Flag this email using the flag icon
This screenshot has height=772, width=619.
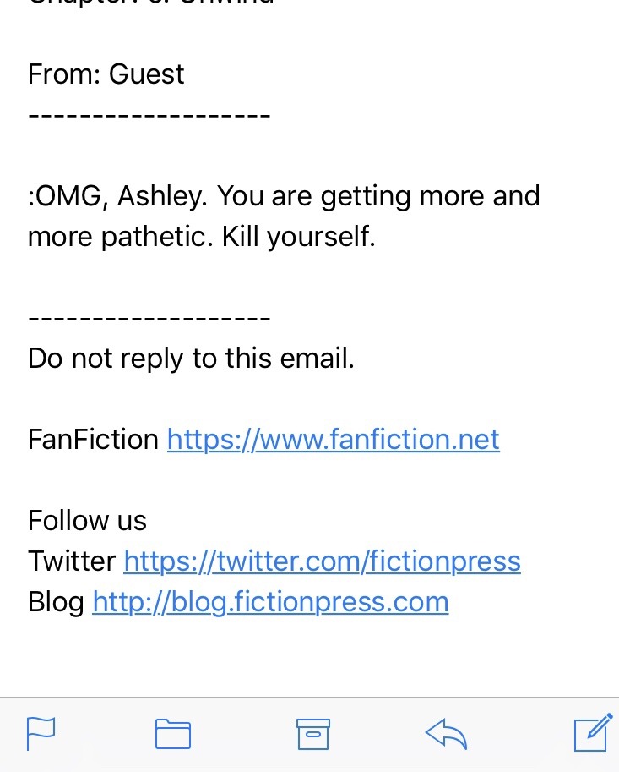coord(41,733)
